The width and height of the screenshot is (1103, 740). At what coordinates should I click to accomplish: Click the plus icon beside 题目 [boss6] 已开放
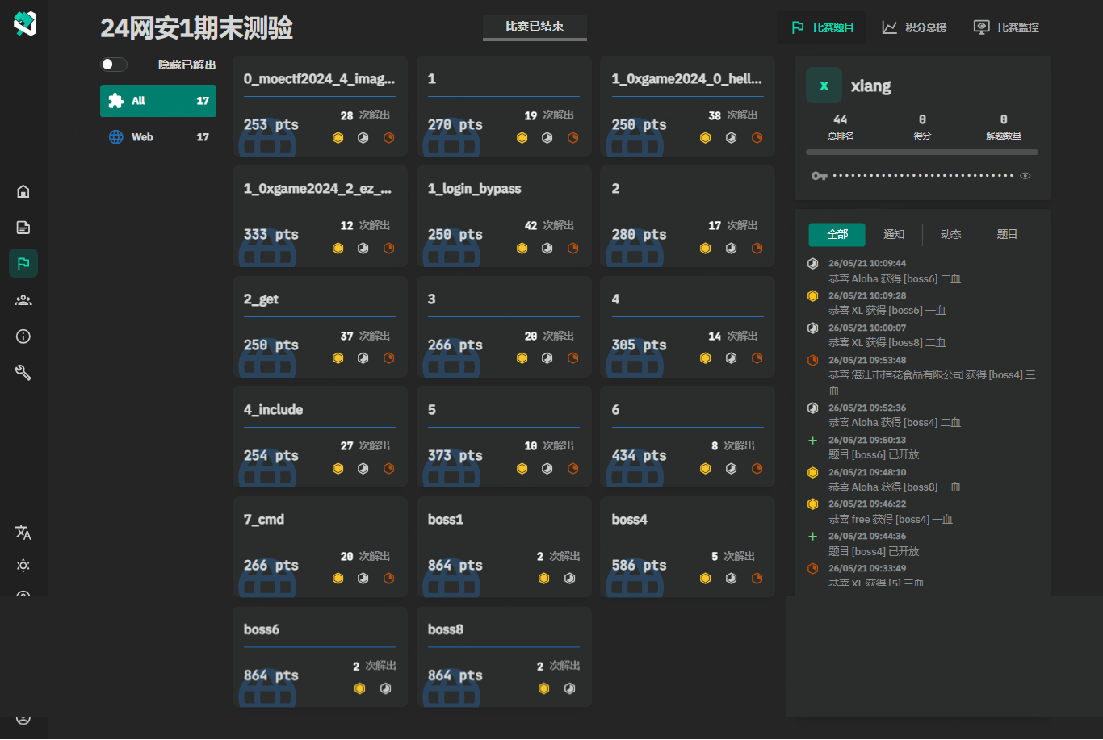point(812,440)
